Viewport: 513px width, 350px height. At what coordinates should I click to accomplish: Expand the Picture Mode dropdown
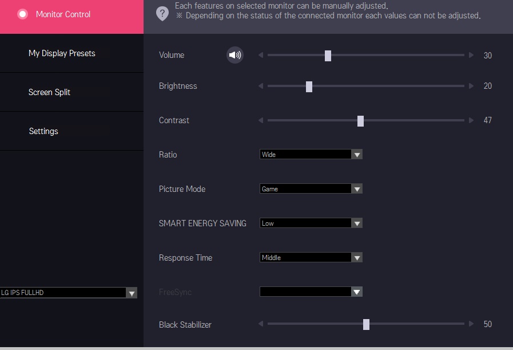coord(311,189)
